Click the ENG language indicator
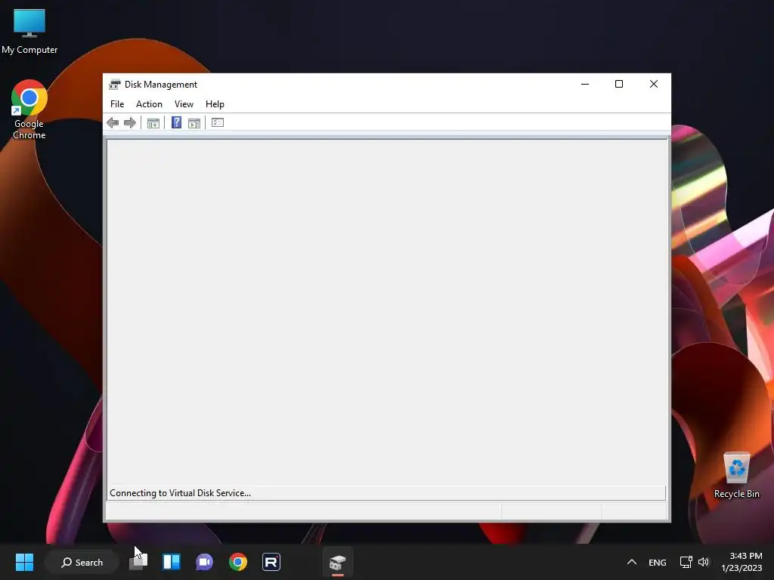 click(x=657, y=562)
